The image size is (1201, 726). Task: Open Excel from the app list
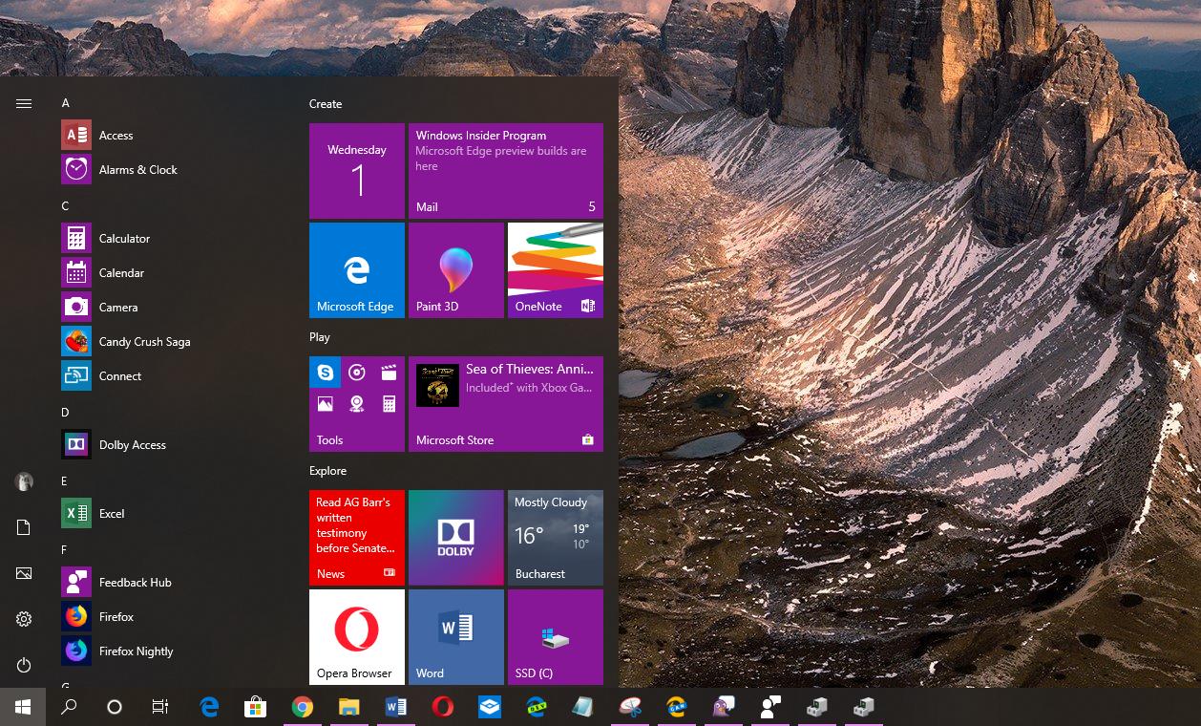coord(172,514)
